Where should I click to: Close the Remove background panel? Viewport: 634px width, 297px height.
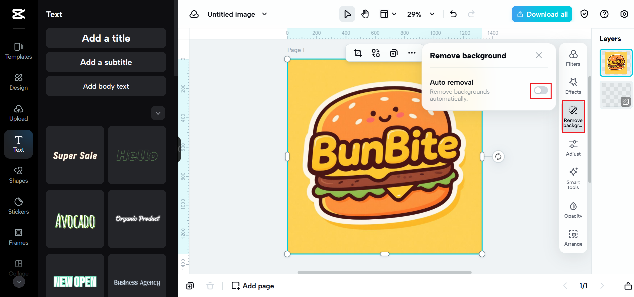[539, 56]
